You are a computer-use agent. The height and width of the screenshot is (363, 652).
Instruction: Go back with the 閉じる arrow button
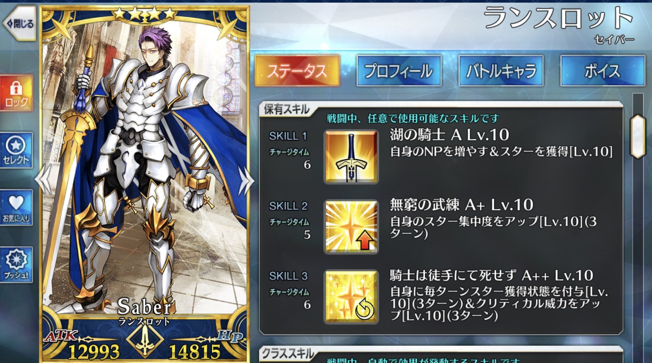(20, 23)
